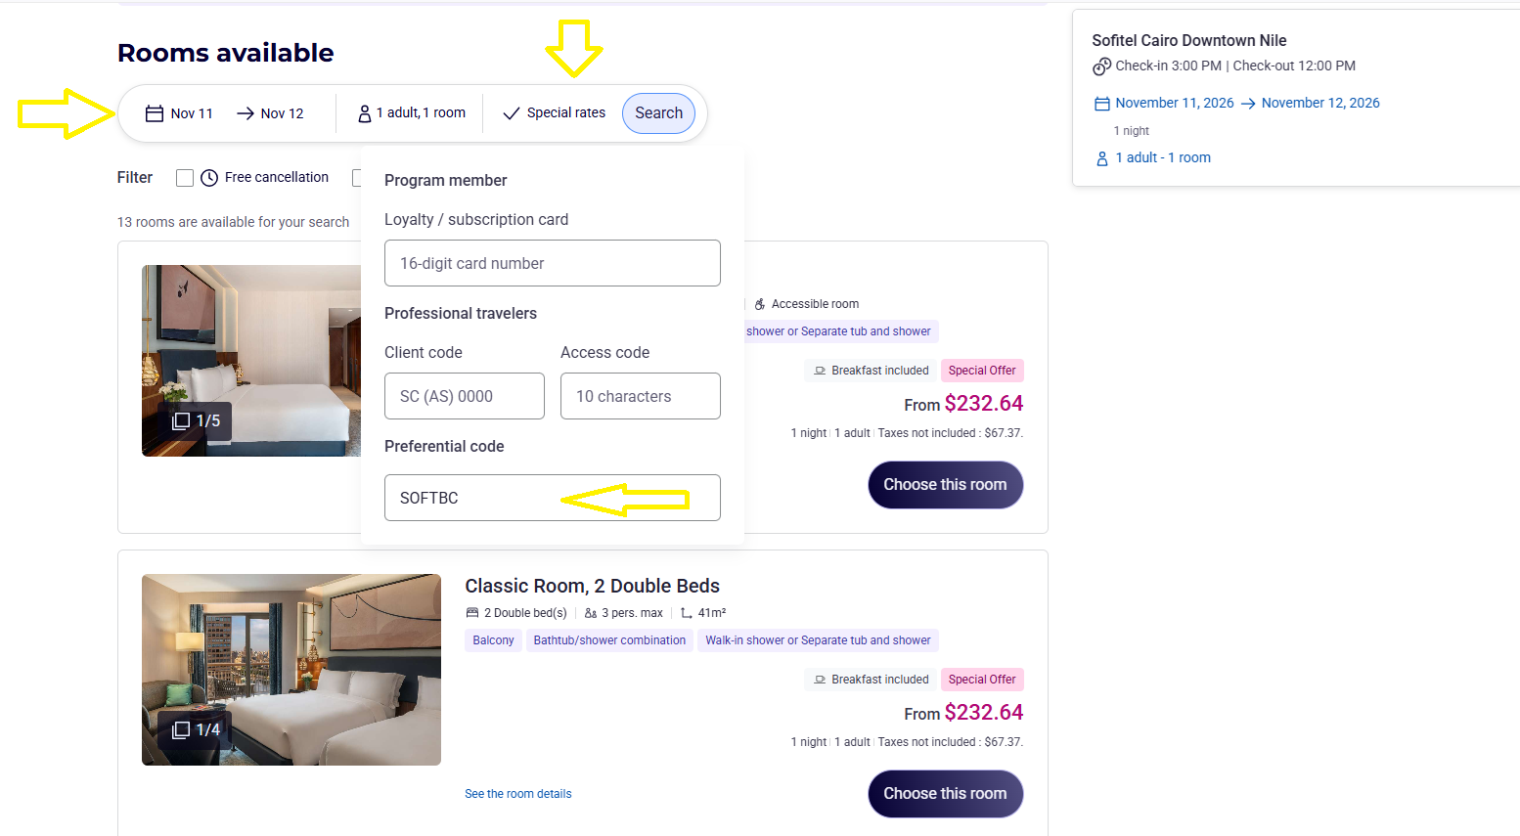Screen dimensions: 1520x836
Task: Toggle the Special rates panel
Action: tap(554, 113)
